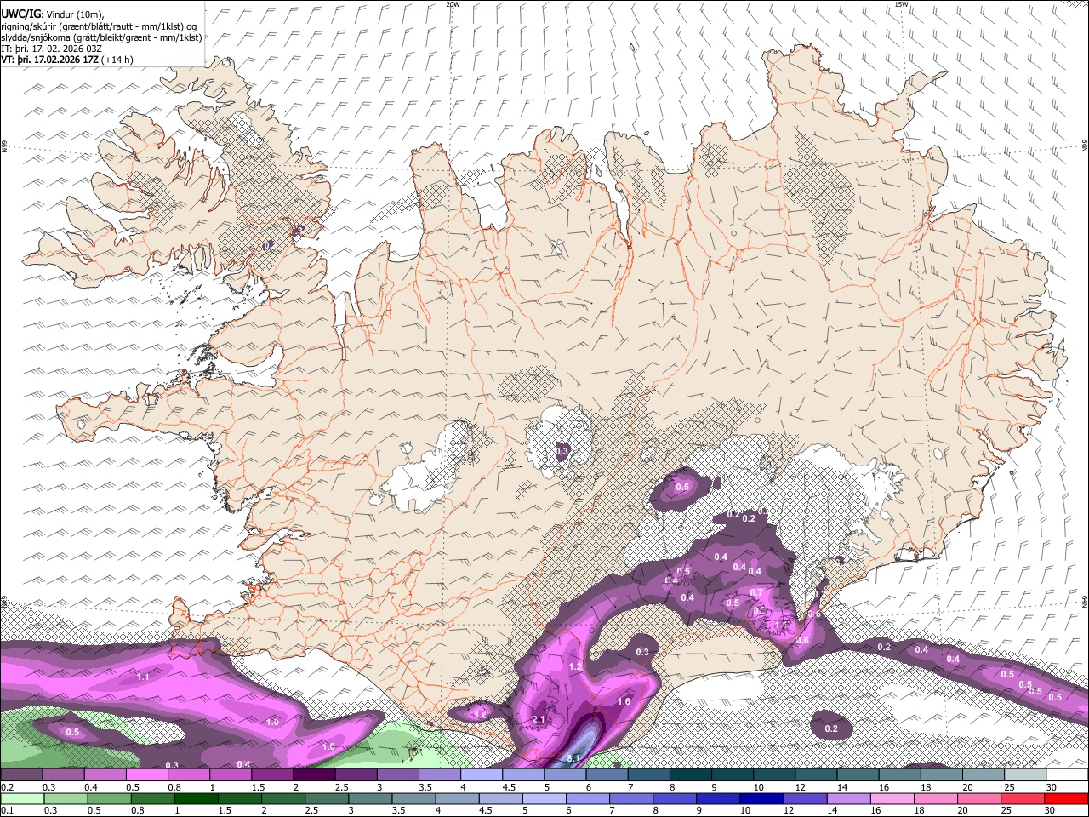Click the bold 'VT: þri. 17.02.2026 17Z' line

point(49,60)
